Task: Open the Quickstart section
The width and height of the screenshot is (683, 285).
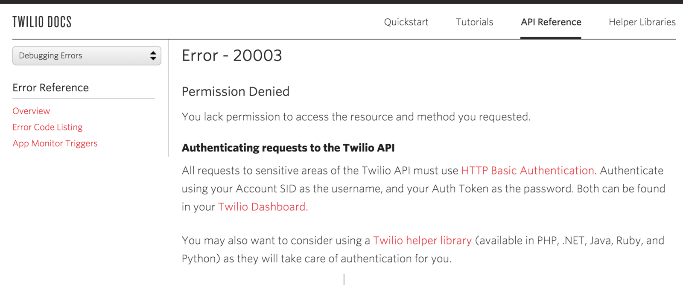Action: coord(406,22)
